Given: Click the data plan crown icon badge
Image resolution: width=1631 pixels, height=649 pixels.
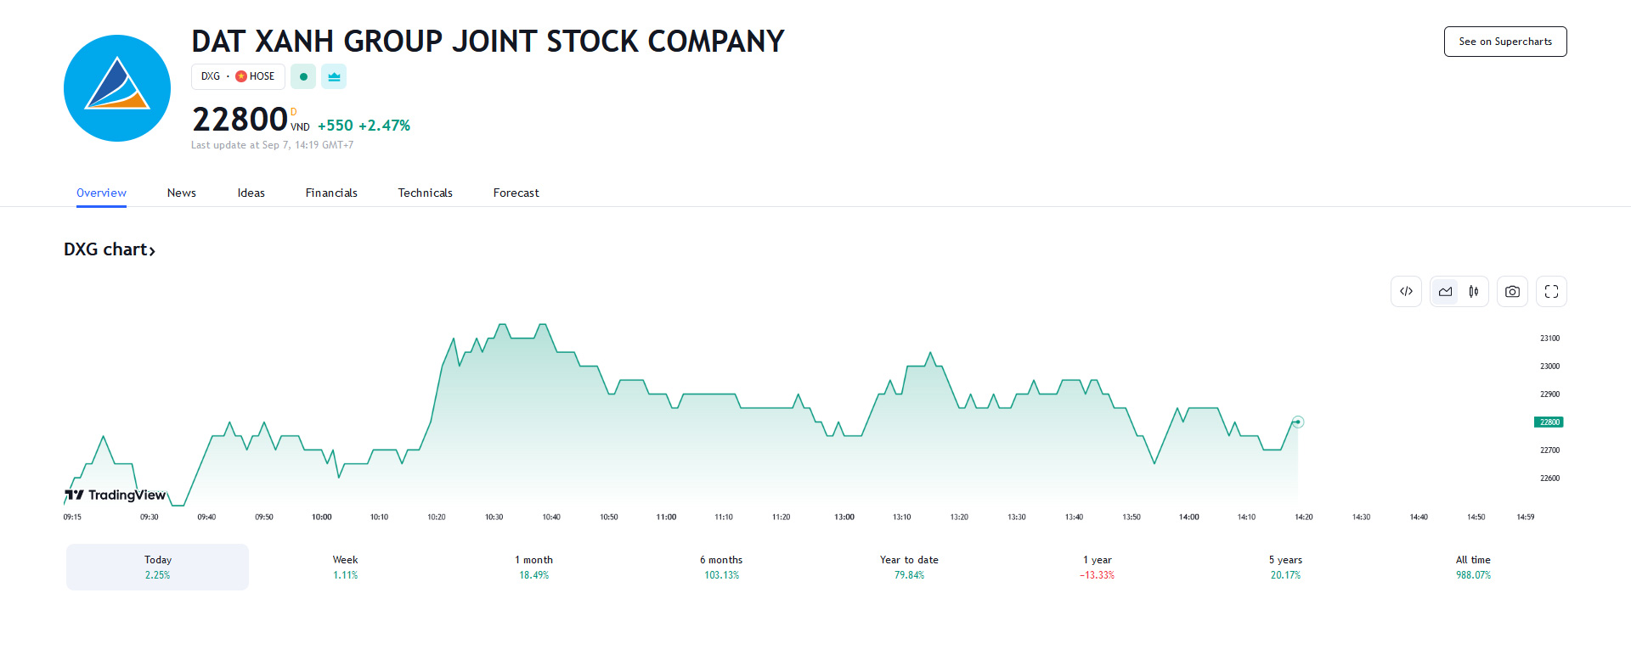Looking at the screenshot, I should pyautogui.click(x=334, y=76).
